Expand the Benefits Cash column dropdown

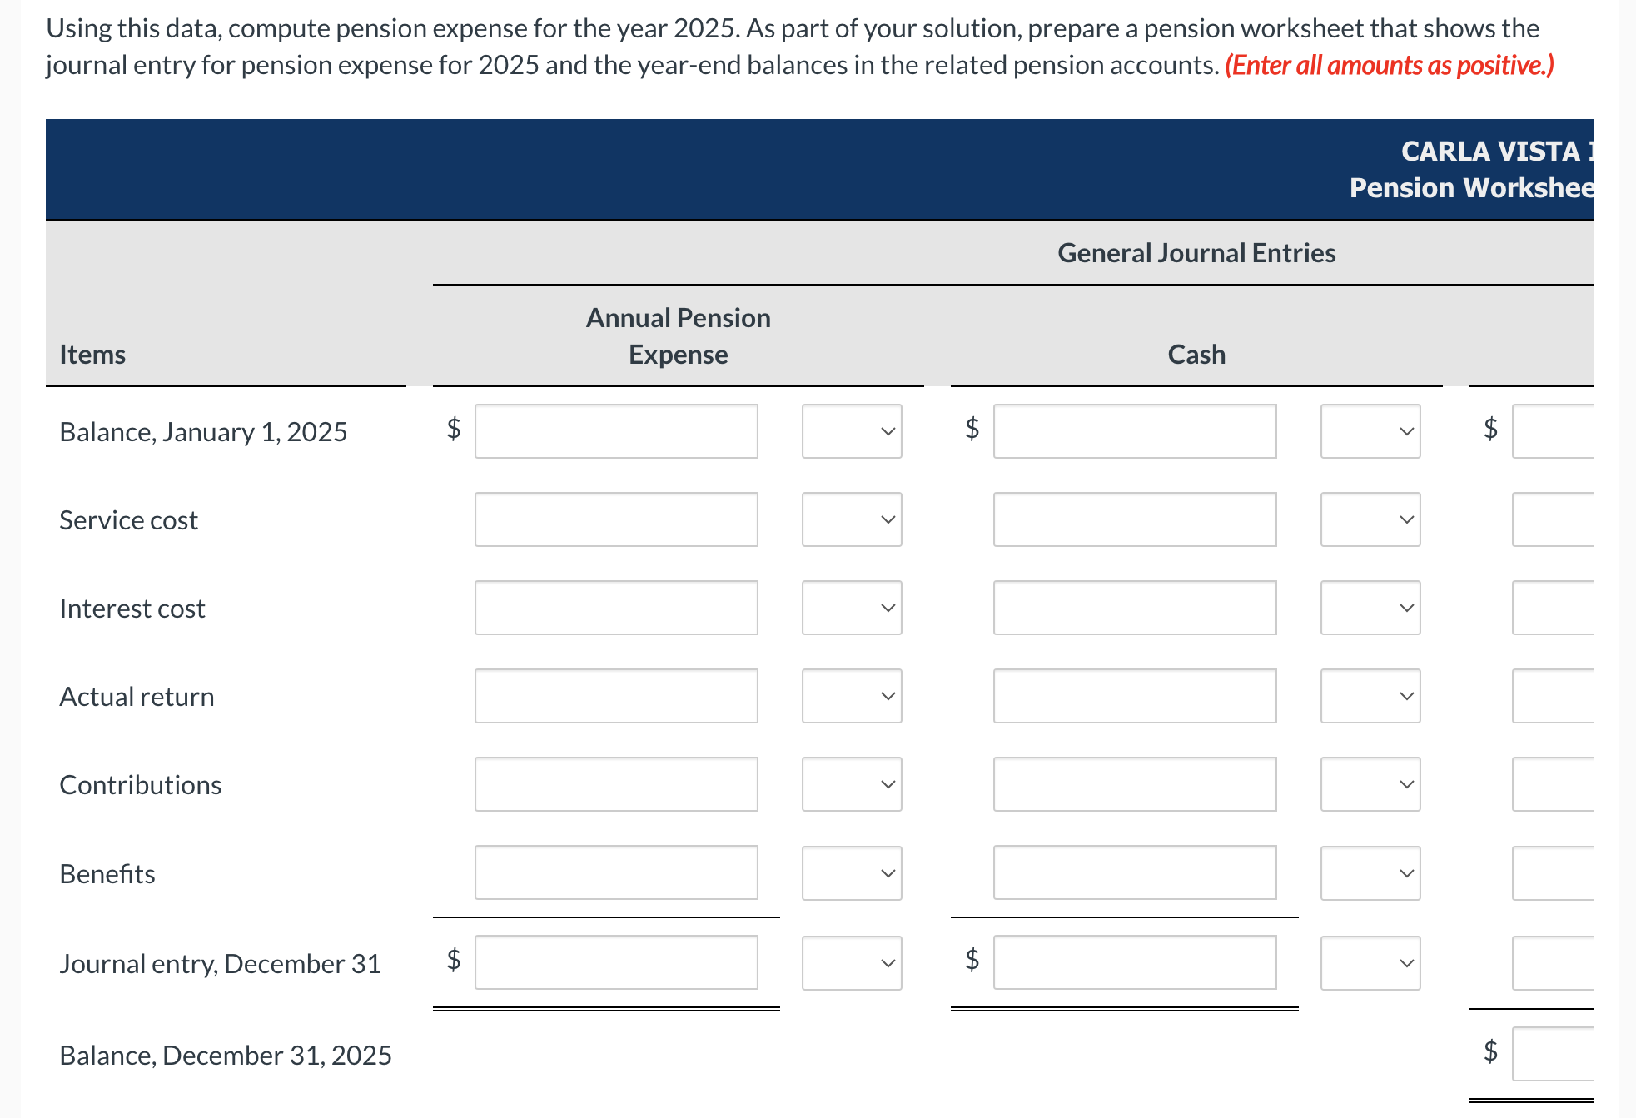(1370, 873)
